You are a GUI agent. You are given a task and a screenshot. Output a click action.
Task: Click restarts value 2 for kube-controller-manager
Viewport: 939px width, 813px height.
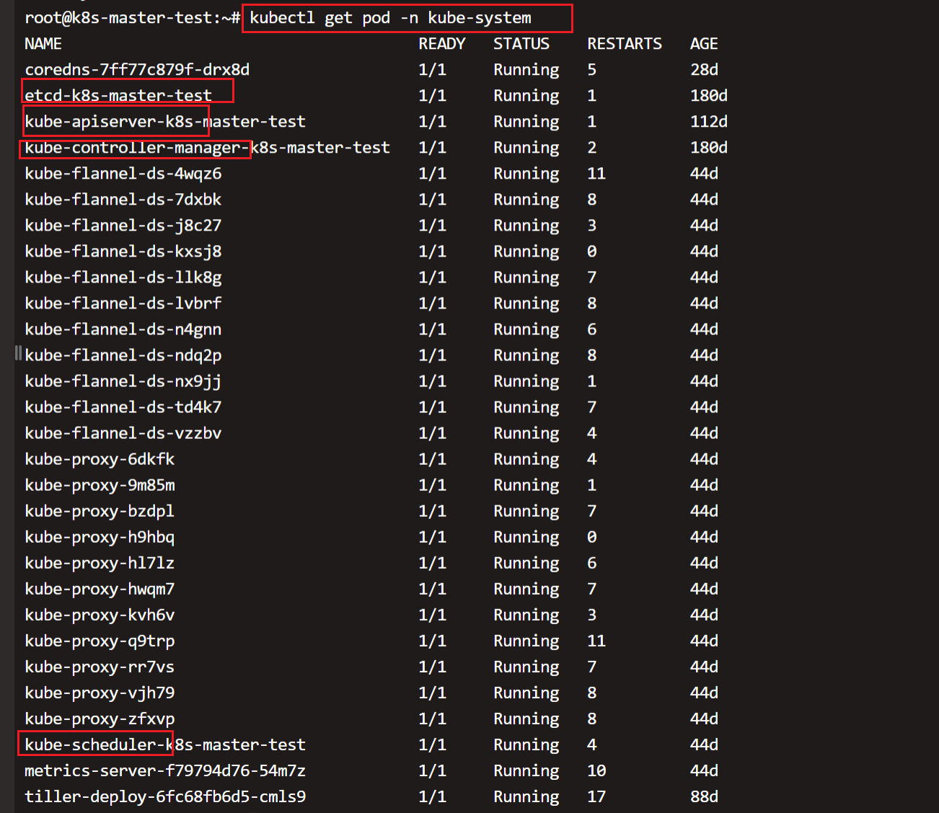[x=591, y=148]
